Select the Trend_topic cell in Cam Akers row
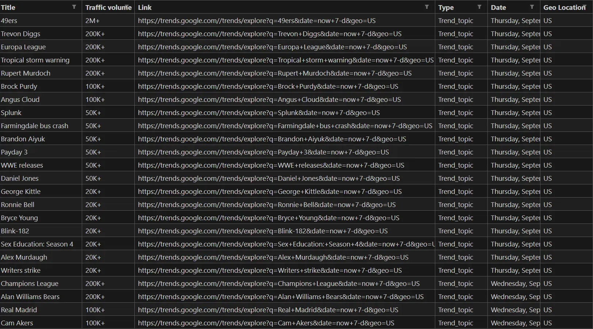593x329 pixels. 455,323
